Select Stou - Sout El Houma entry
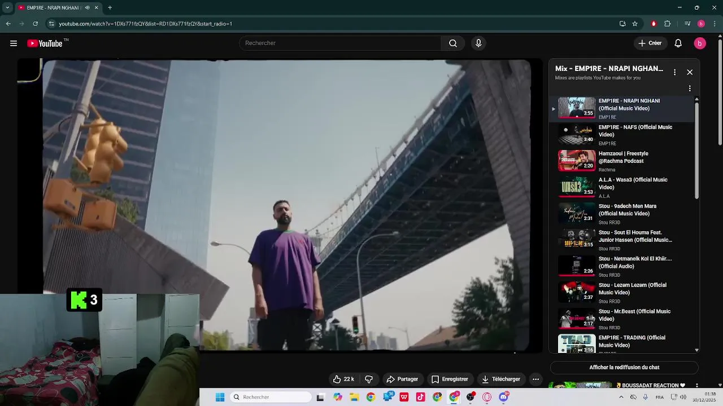Image resolution: width=723 pixels, height=406 pixels. [x=621, y=240]
